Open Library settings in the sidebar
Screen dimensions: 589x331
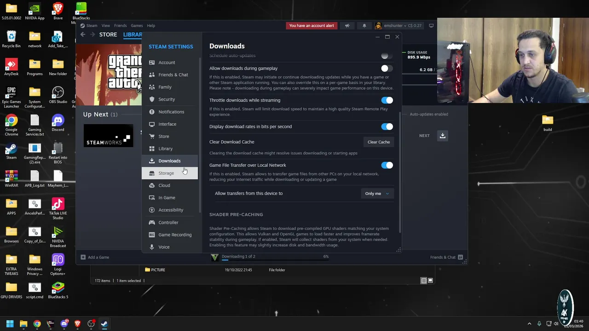170,148
